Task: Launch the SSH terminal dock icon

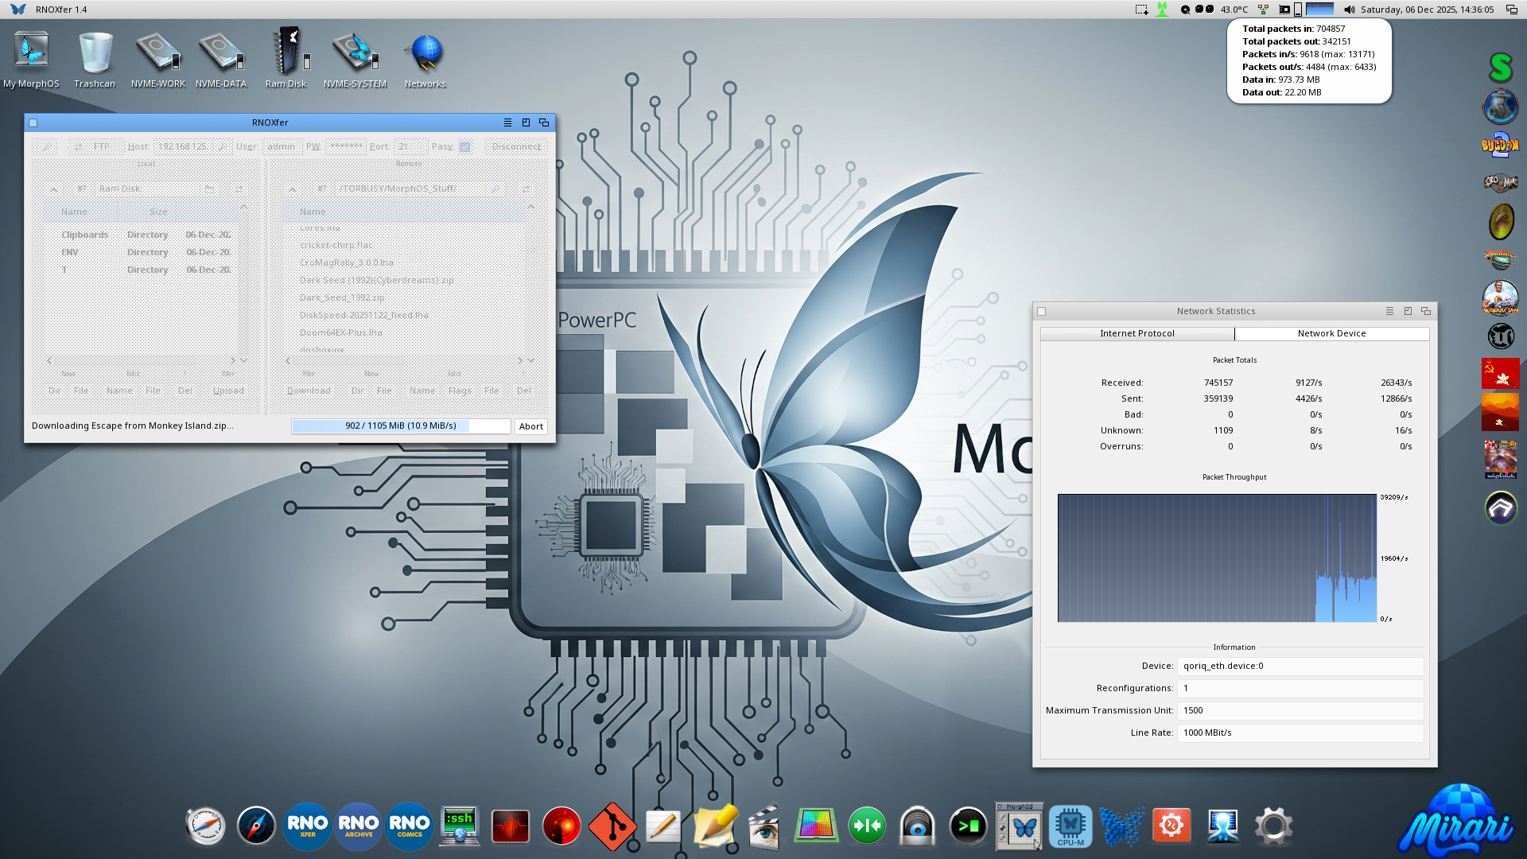Action: click(x=460, y=826)
